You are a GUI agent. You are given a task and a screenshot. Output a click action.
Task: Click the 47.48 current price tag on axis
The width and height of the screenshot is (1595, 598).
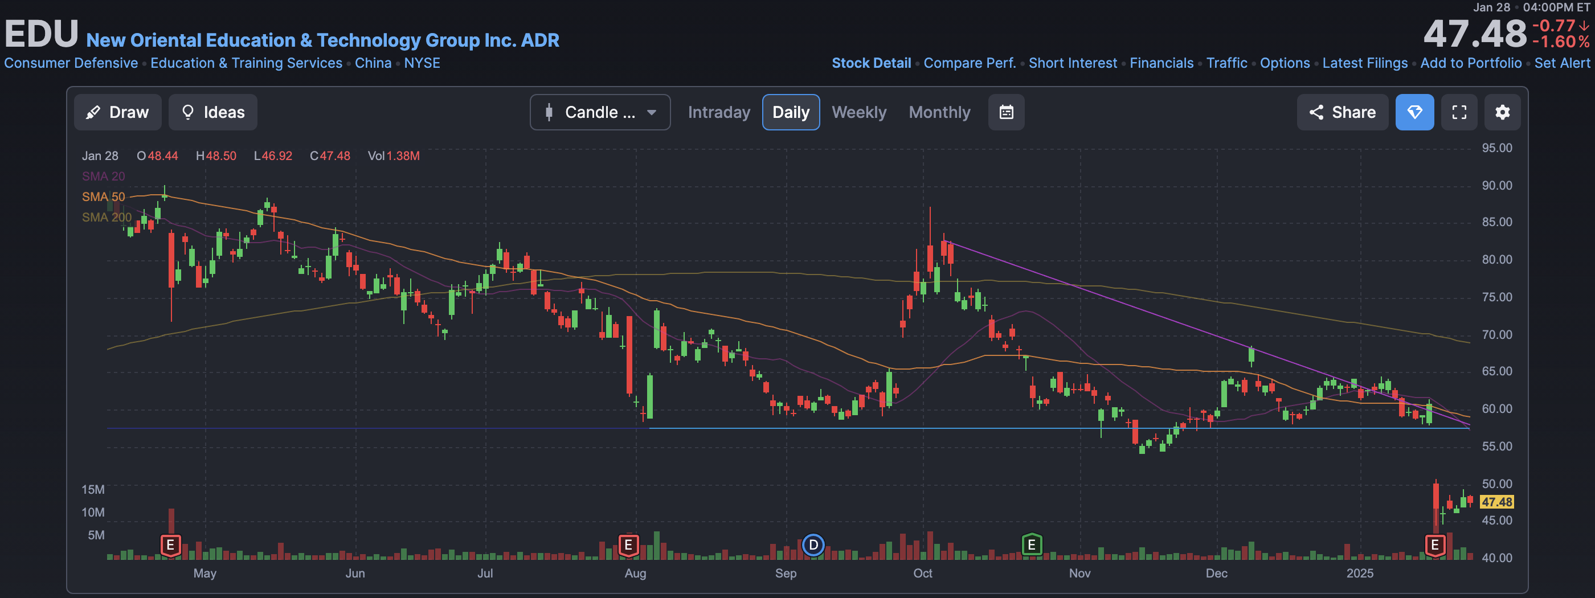(1496, 502)
